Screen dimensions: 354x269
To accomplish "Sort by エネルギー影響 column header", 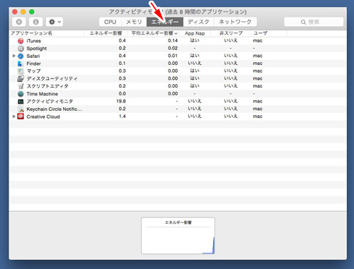I will pyautogui.click(x=105, y=33).
